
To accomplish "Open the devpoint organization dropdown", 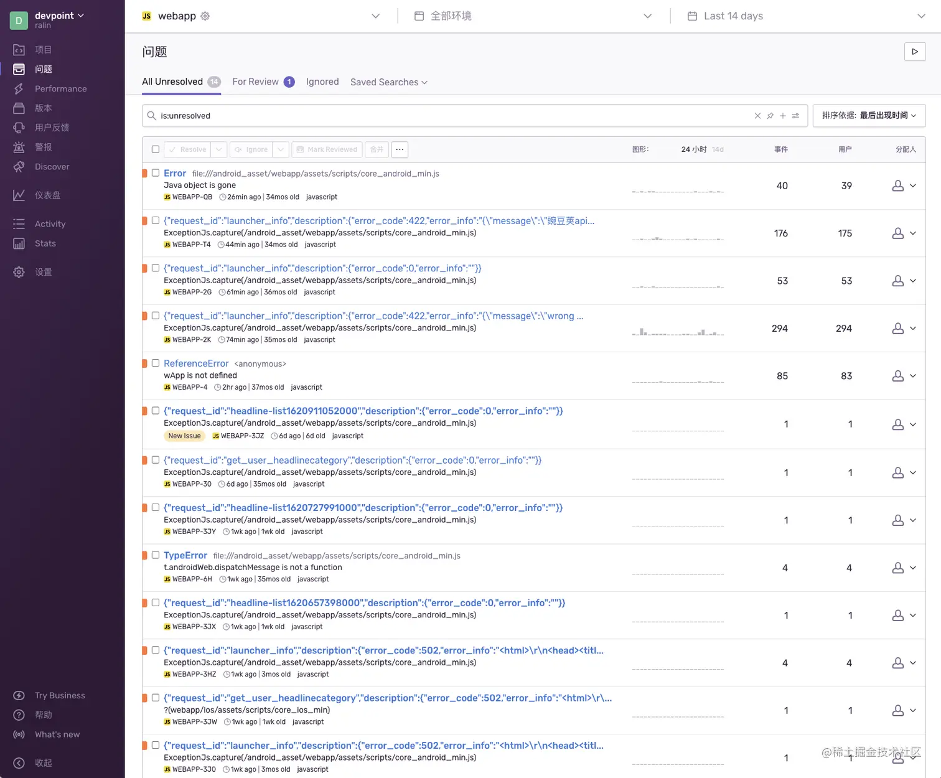I will click(59, 16).
